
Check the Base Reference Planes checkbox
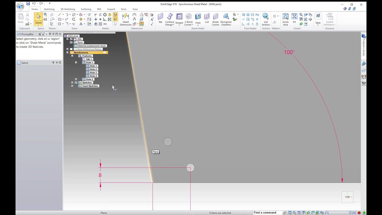71,49
